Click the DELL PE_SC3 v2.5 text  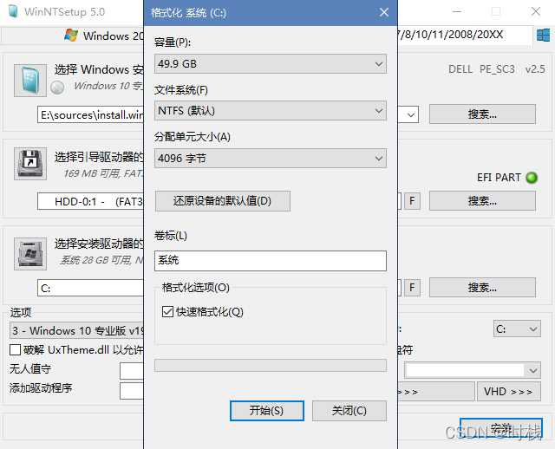pos(497,69)
